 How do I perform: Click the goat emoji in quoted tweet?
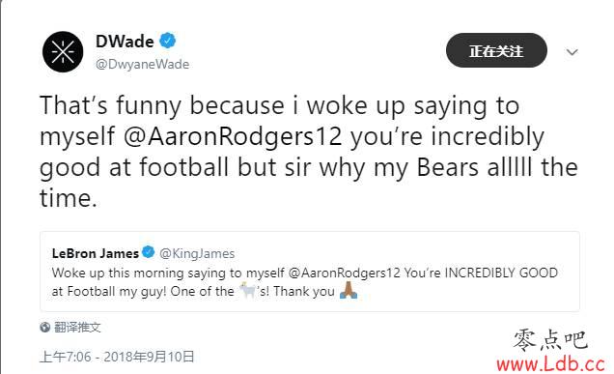(x=247, y=290)
